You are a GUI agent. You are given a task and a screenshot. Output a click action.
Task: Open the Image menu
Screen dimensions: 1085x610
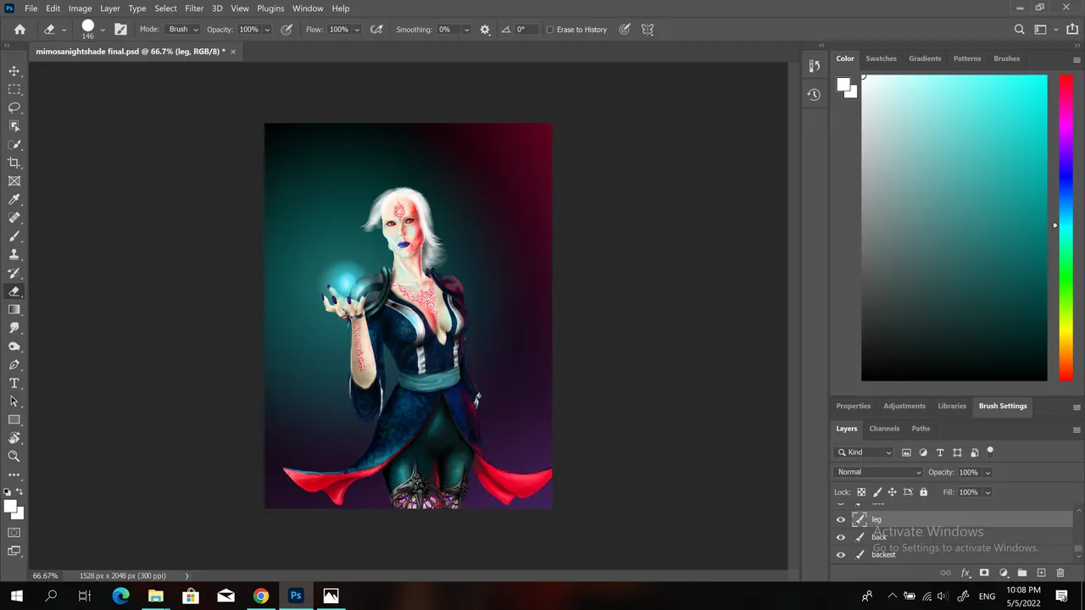[x=80, y=8]
